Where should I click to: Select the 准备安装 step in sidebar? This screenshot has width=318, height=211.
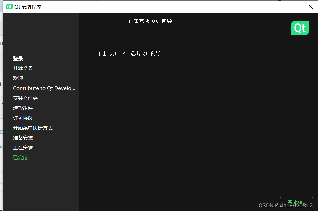coord(23,138)
